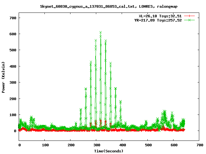This screenshot has height=154, width=206.
Task: Click the x-axis tick label 0
Action: tap(20, 145)
